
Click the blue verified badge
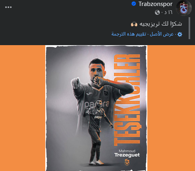[x=134, y=4]
